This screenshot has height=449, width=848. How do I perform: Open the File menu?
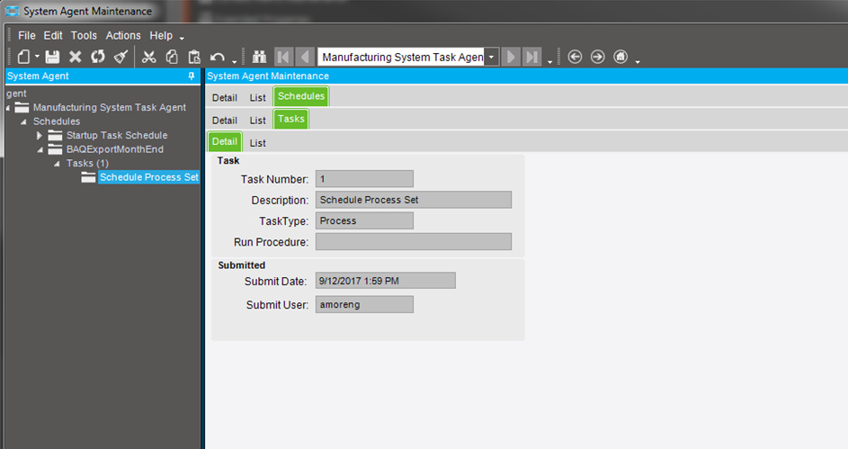(x=26, y=35)
